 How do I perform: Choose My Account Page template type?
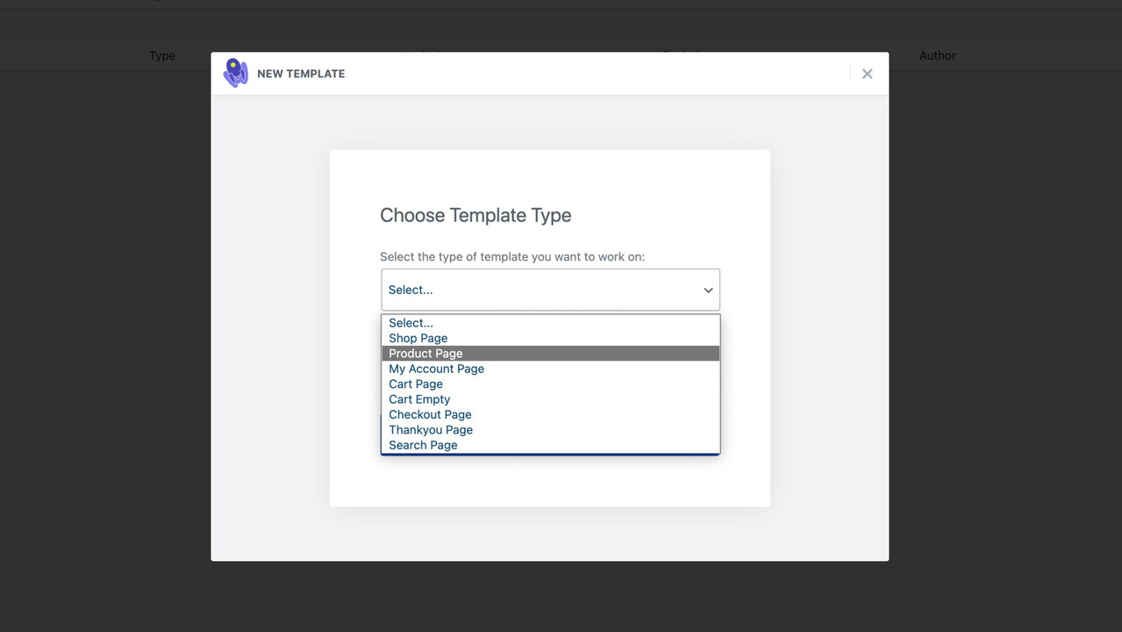point(436,369)
